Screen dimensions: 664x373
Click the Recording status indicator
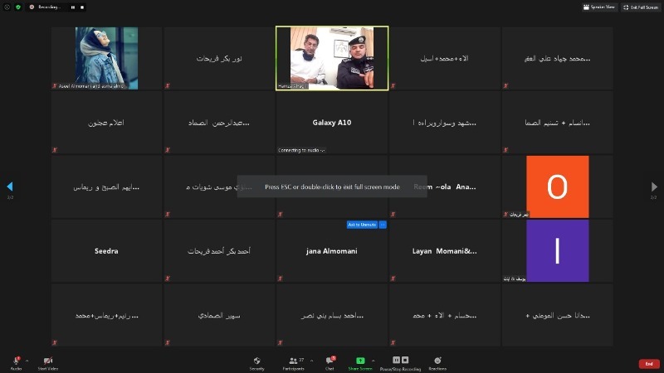pos(46,7)
